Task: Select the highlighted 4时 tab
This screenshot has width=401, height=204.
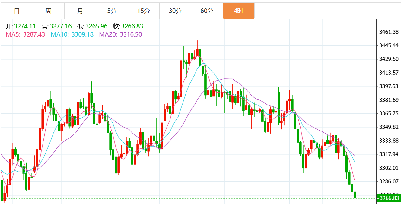Action: click(239, 11)
